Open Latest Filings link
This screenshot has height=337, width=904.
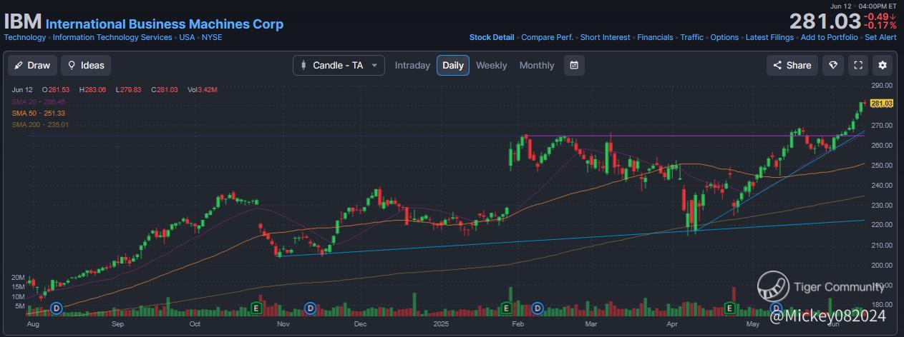[x=769, y=37]
